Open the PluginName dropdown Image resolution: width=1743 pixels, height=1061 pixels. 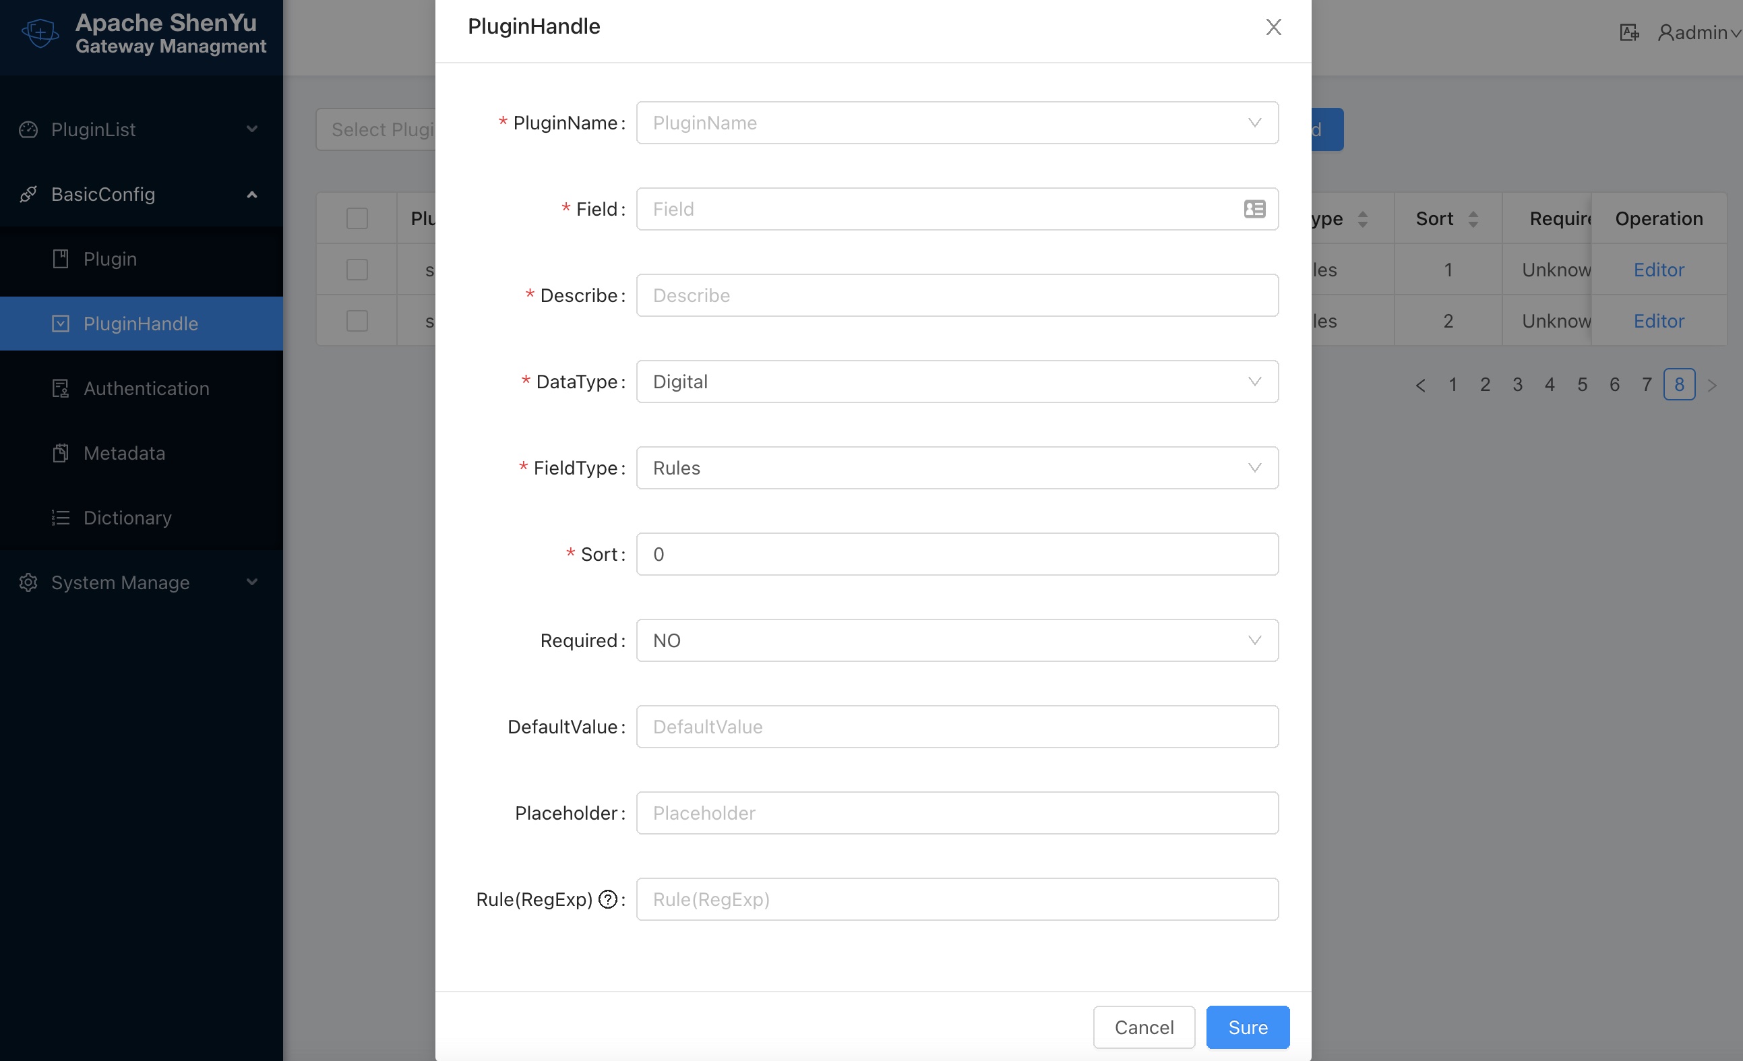pyautogui.click(x=957, y=123)
